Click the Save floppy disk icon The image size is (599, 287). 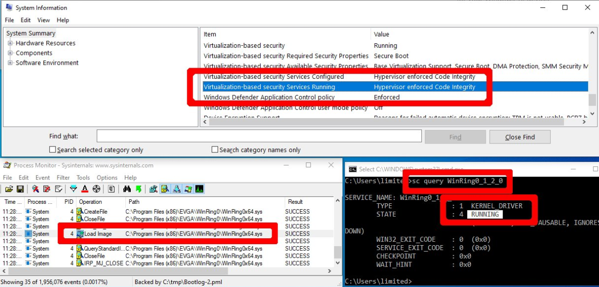(x=20, y=189)
